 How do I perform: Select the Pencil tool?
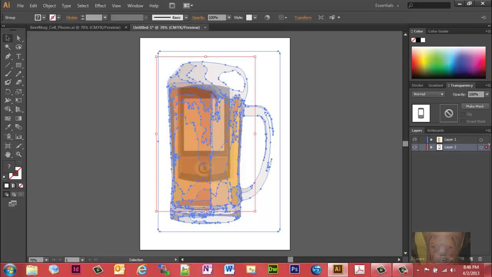click(x=18, y=74)
